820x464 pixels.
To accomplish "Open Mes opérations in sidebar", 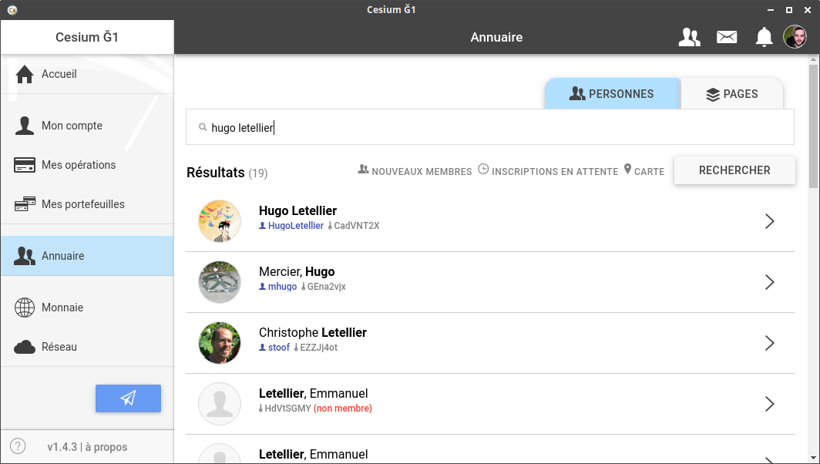I will (87, 165).
